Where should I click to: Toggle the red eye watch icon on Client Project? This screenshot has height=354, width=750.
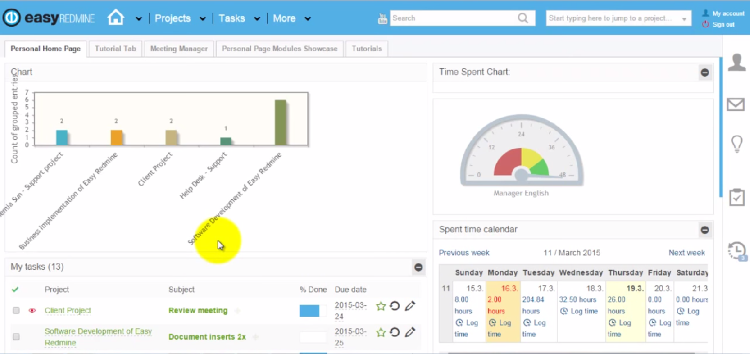32,310
